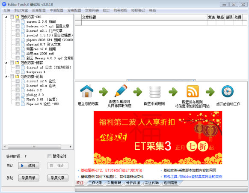Viewport: 249px width, 193px height.
Task: Tick the 范例方案-论坛 checkbox
Action: point(12,76)
